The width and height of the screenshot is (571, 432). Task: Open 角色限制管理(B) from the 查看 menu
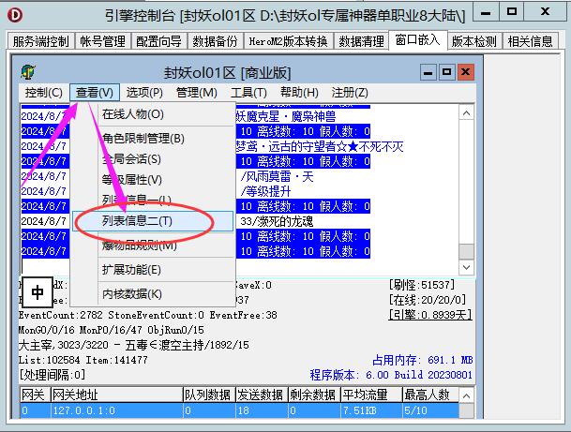143,139
